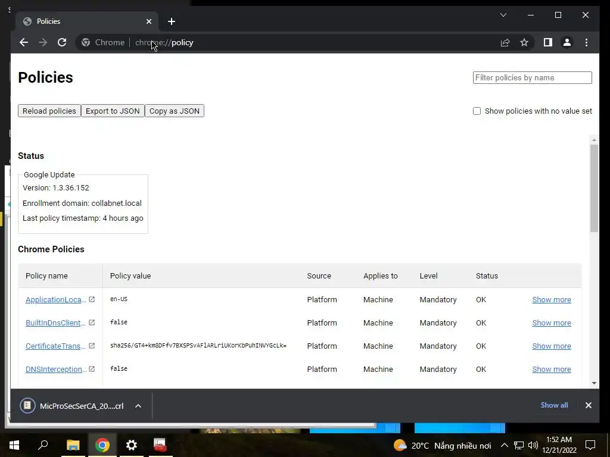The image size is (610, 457).
Task: Close the Policies tab
Action: coord(148,21)
